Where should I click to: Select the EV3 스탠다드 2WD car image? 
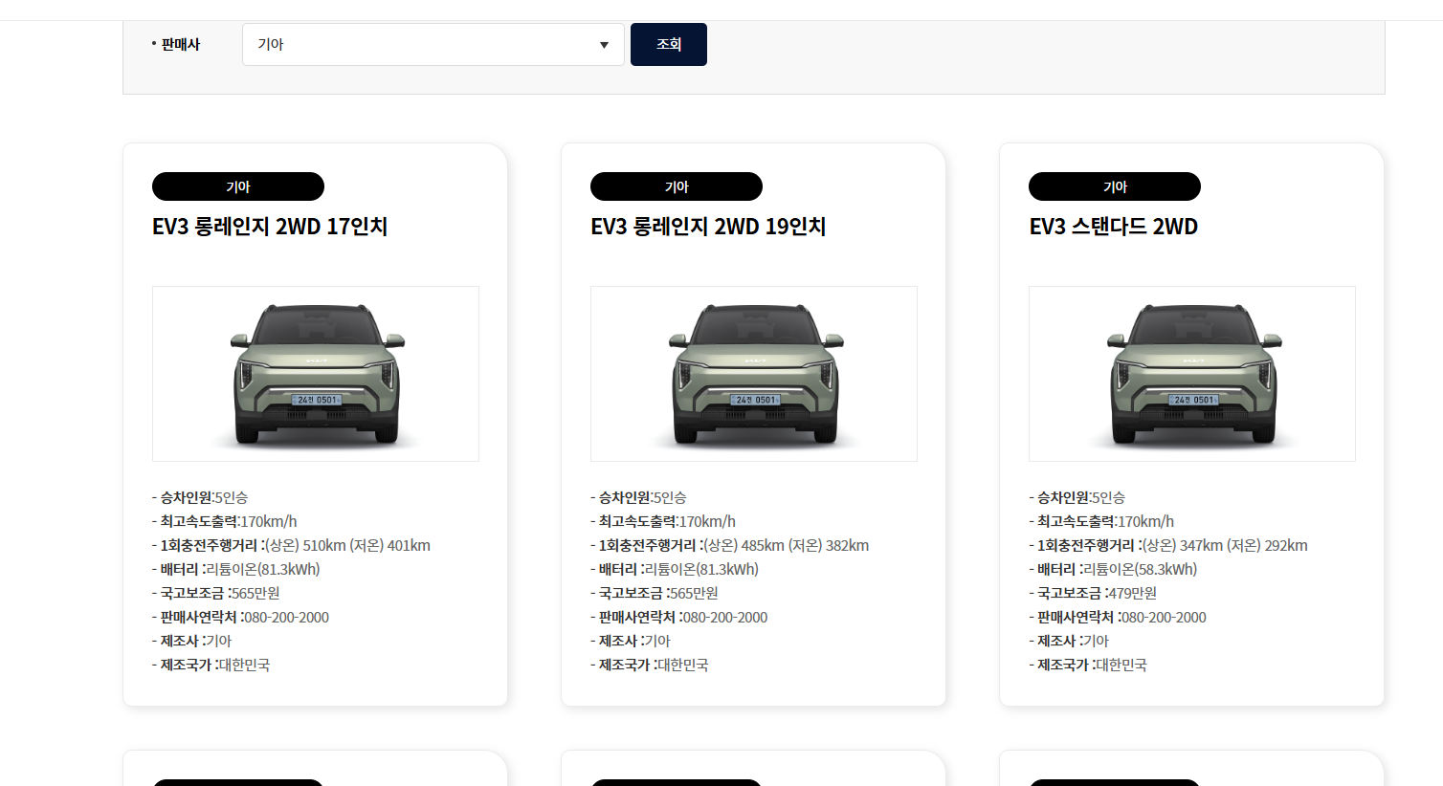(1192, 374)
